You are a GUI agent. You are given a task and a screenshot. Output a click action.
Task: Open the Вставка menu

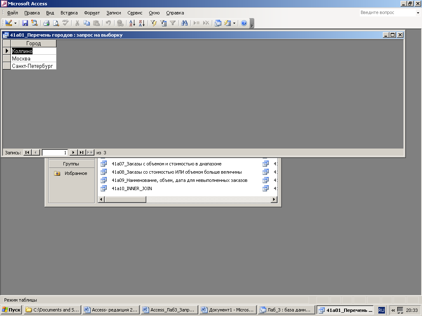pyautogui.click(x=69, y=13)
